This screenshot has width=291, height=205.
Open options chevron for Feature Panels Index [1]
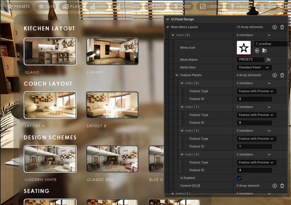pyautogui.click(x=269, y=107)
